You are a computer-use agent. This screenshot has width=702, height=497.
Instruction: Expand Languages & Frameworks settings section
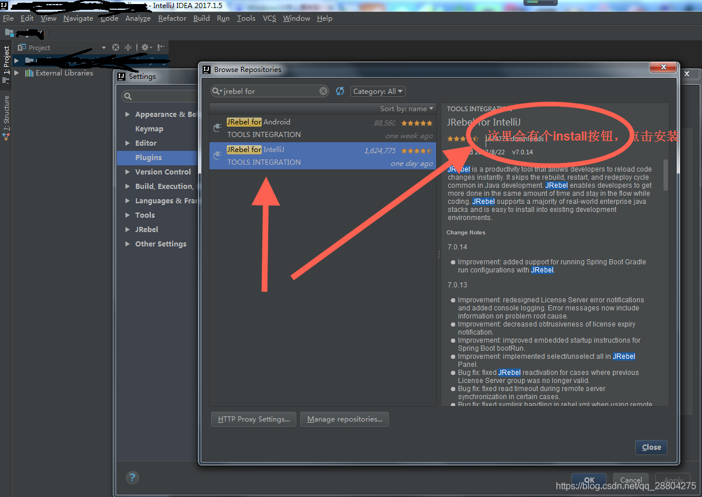(x=128, y=200)
